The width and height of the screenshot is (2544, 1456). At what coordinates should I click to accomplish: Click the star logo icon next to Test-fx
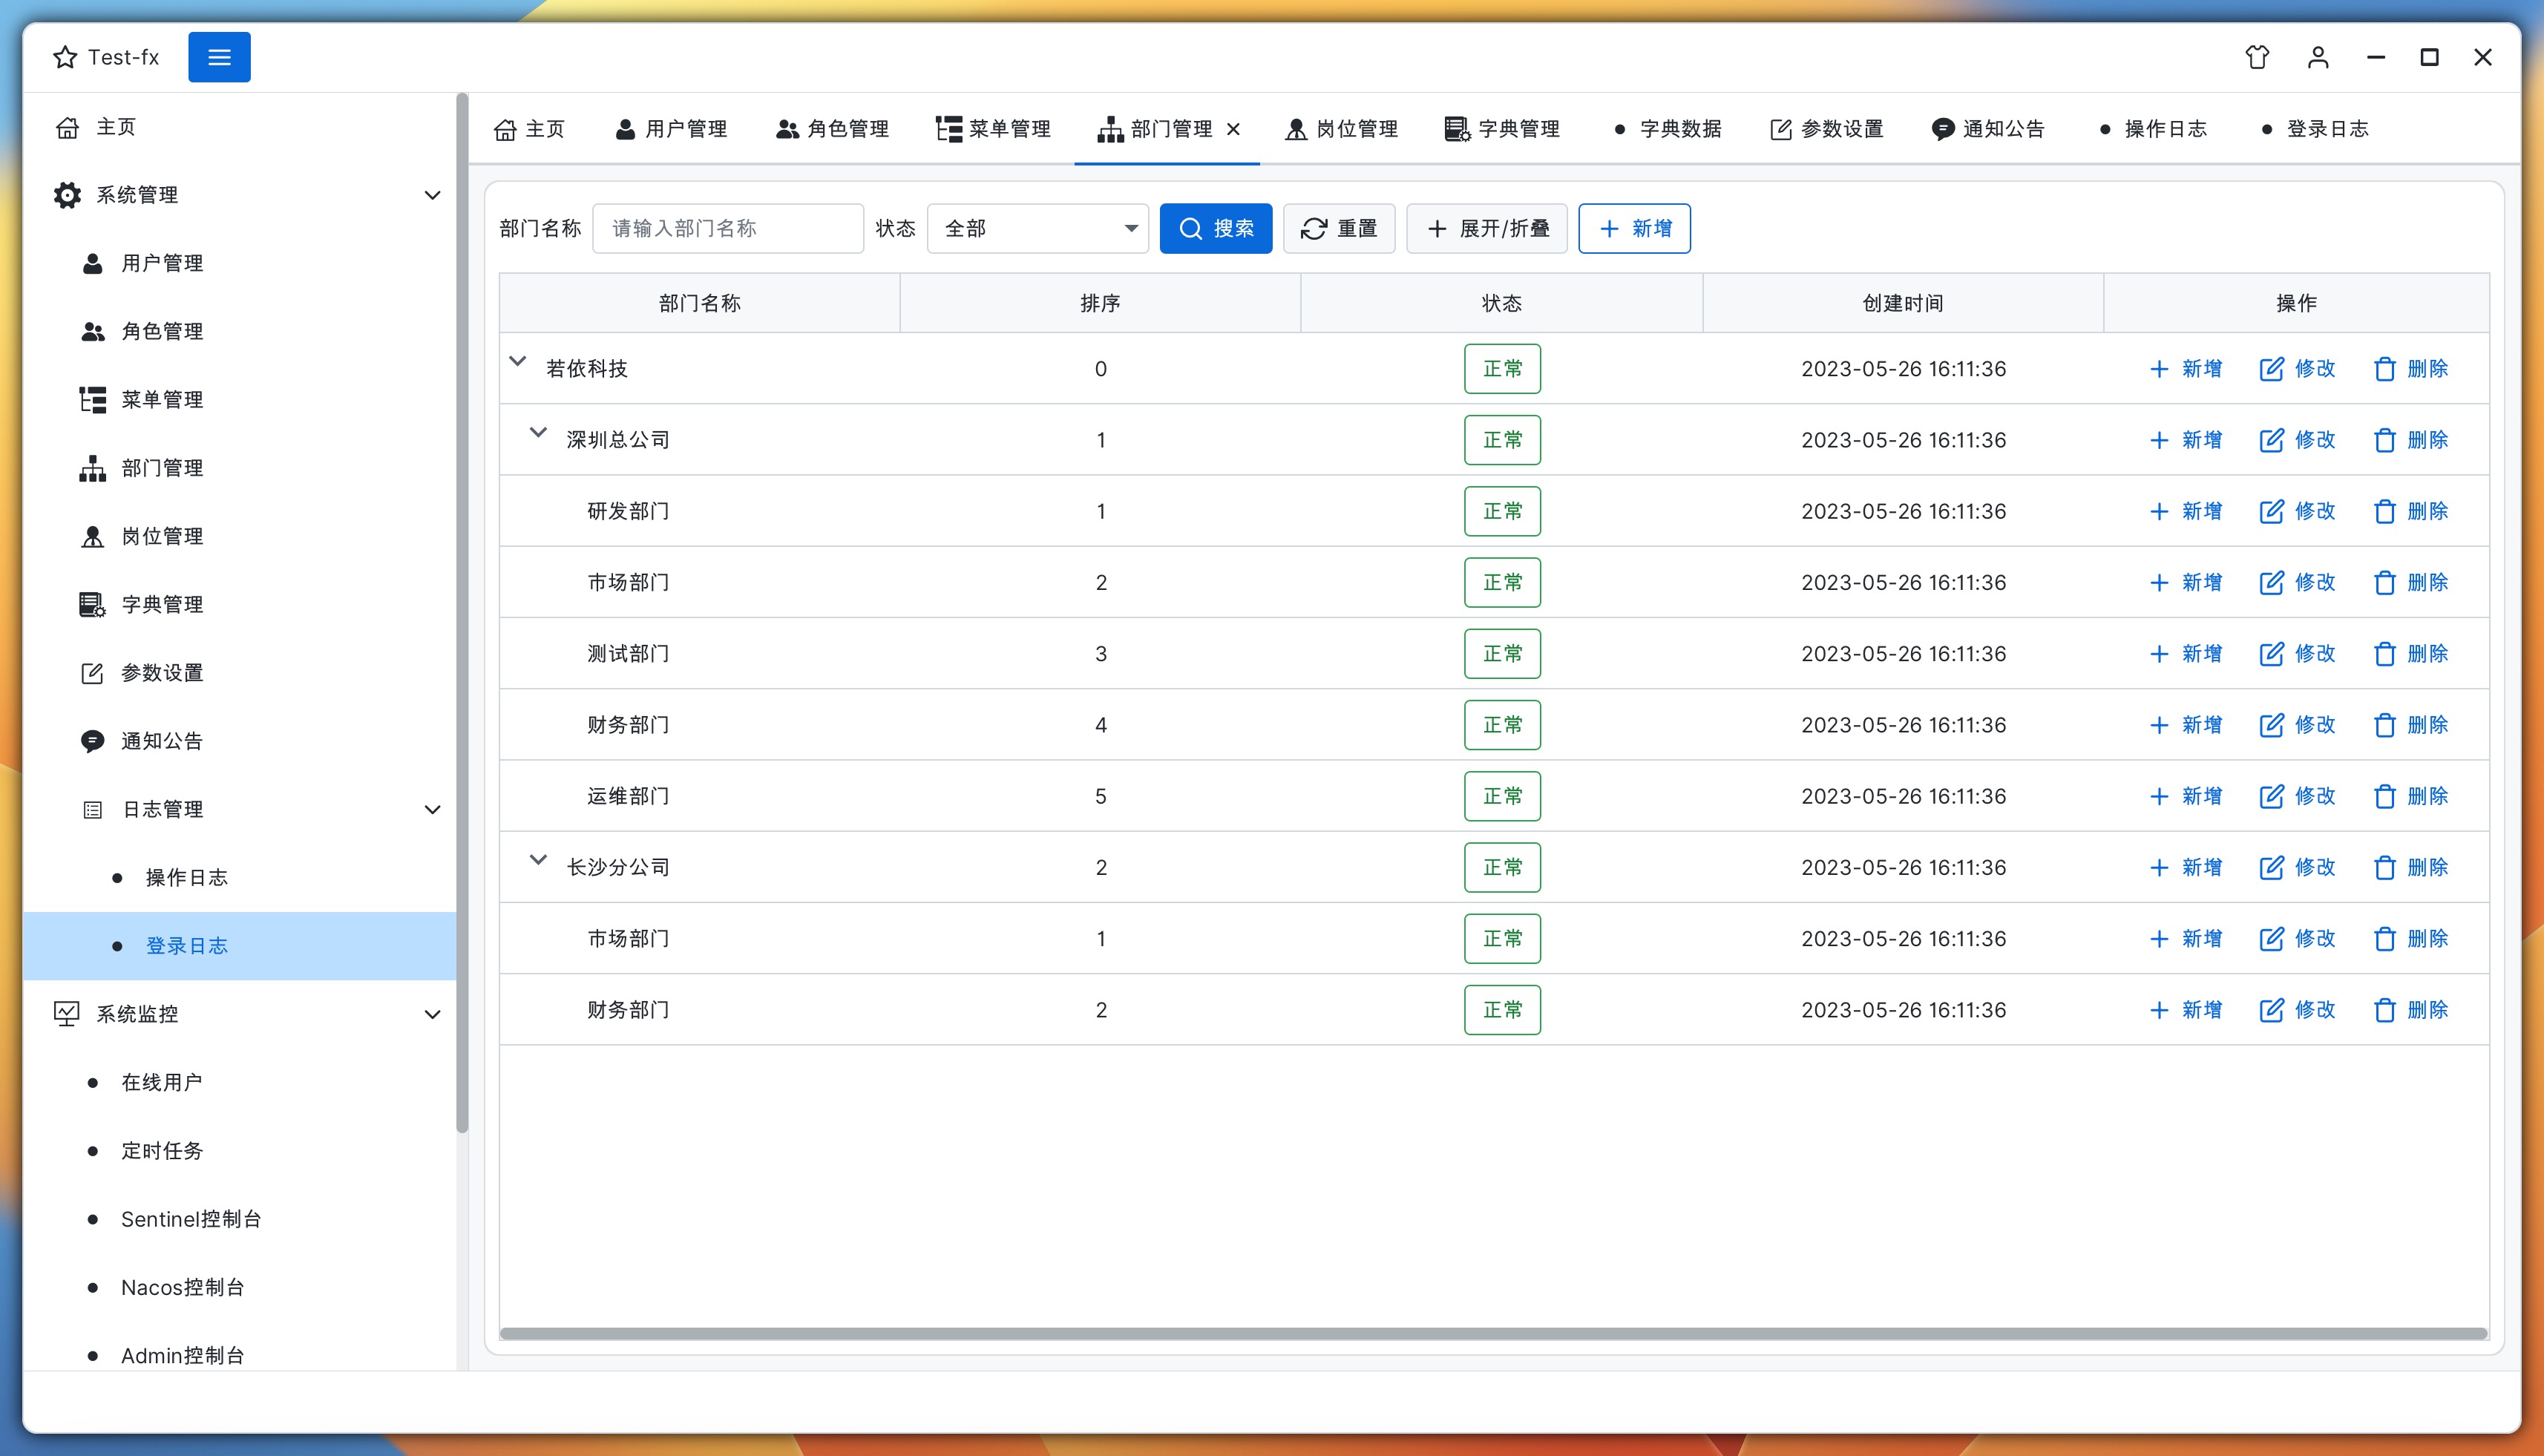[x=65, y=57]
